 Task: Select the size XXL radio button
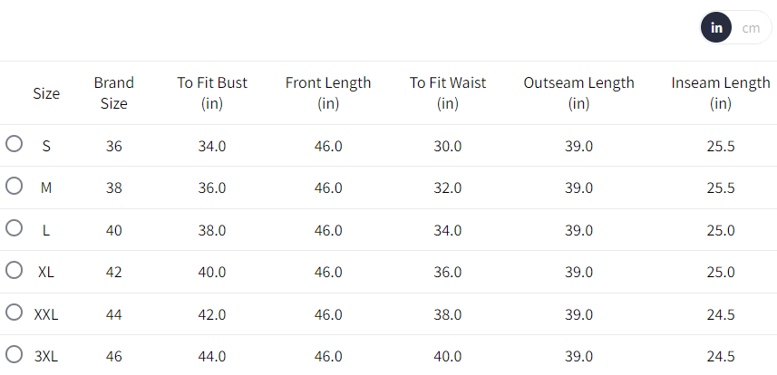point(14,312)
